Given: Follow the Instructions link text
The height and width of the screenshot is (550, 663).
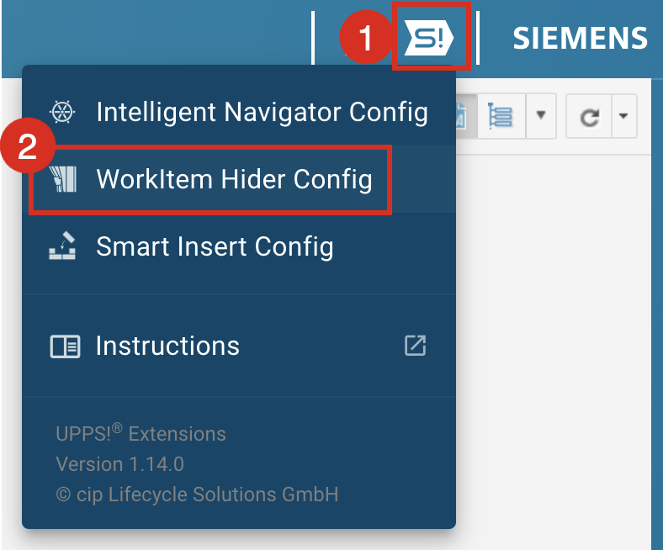Looking at the screenshot, I should 167,346.
